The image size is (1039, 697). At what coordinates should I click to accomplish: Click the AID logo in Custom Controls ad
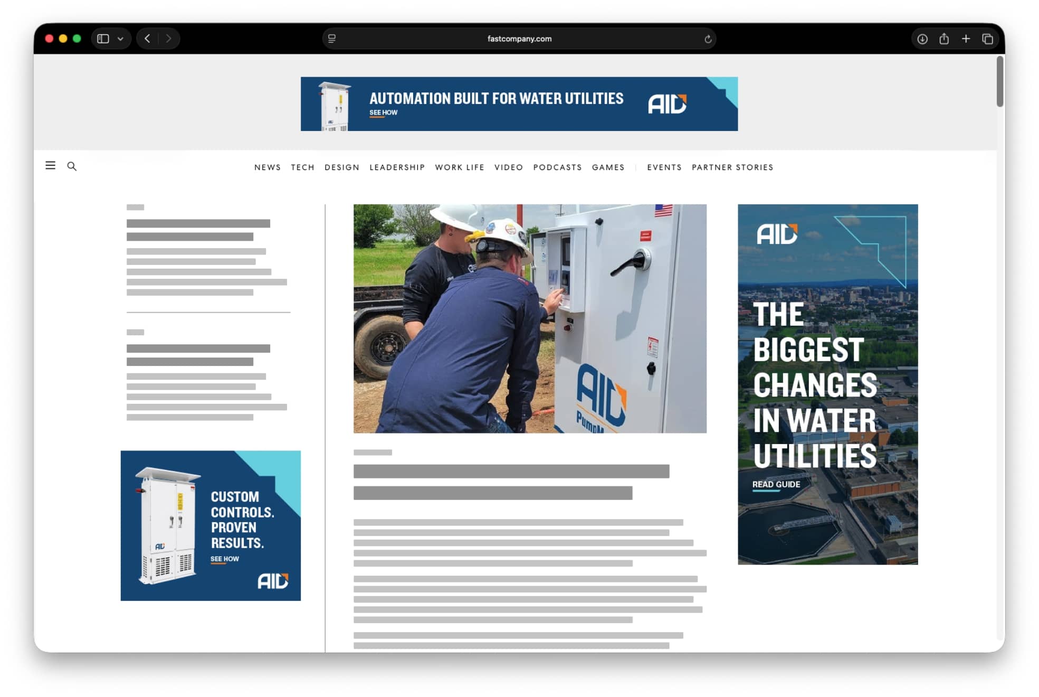coord(273,581)
